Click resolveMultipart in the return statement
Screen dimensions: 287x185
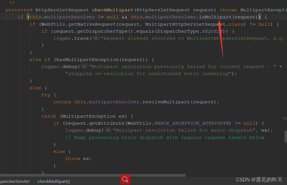[166, 102]
